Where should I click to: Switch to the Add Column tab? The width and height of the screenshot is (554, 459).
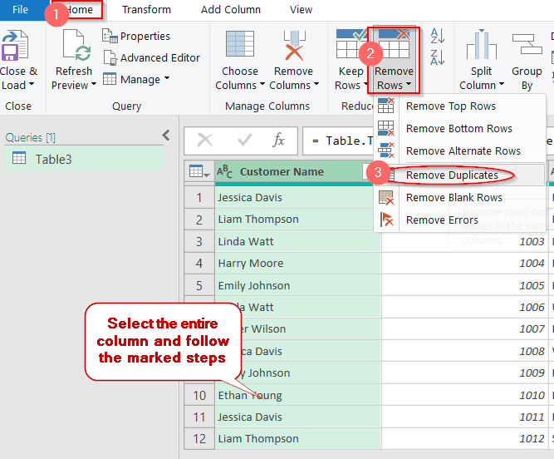[231, 10]
